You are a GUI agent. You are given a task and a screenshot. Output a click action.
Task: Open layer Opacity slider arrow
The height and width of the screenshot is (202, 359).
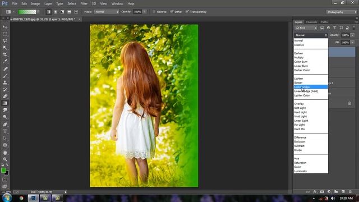click(x=352, y=35)
